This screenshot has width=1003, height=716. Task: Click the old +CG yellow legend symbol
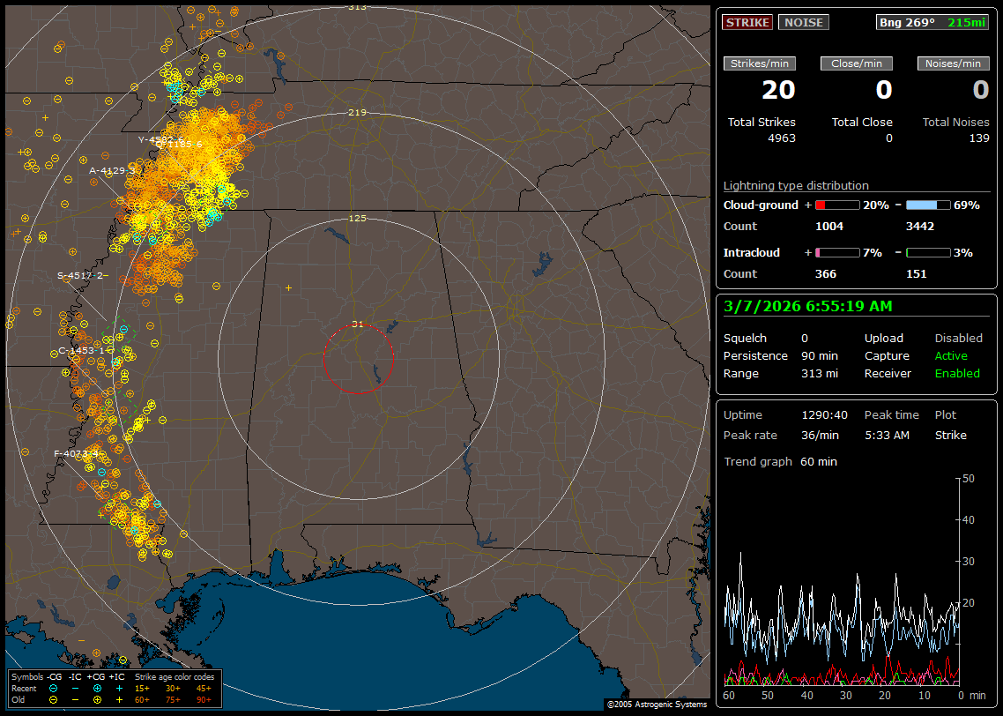coord(97,699)
